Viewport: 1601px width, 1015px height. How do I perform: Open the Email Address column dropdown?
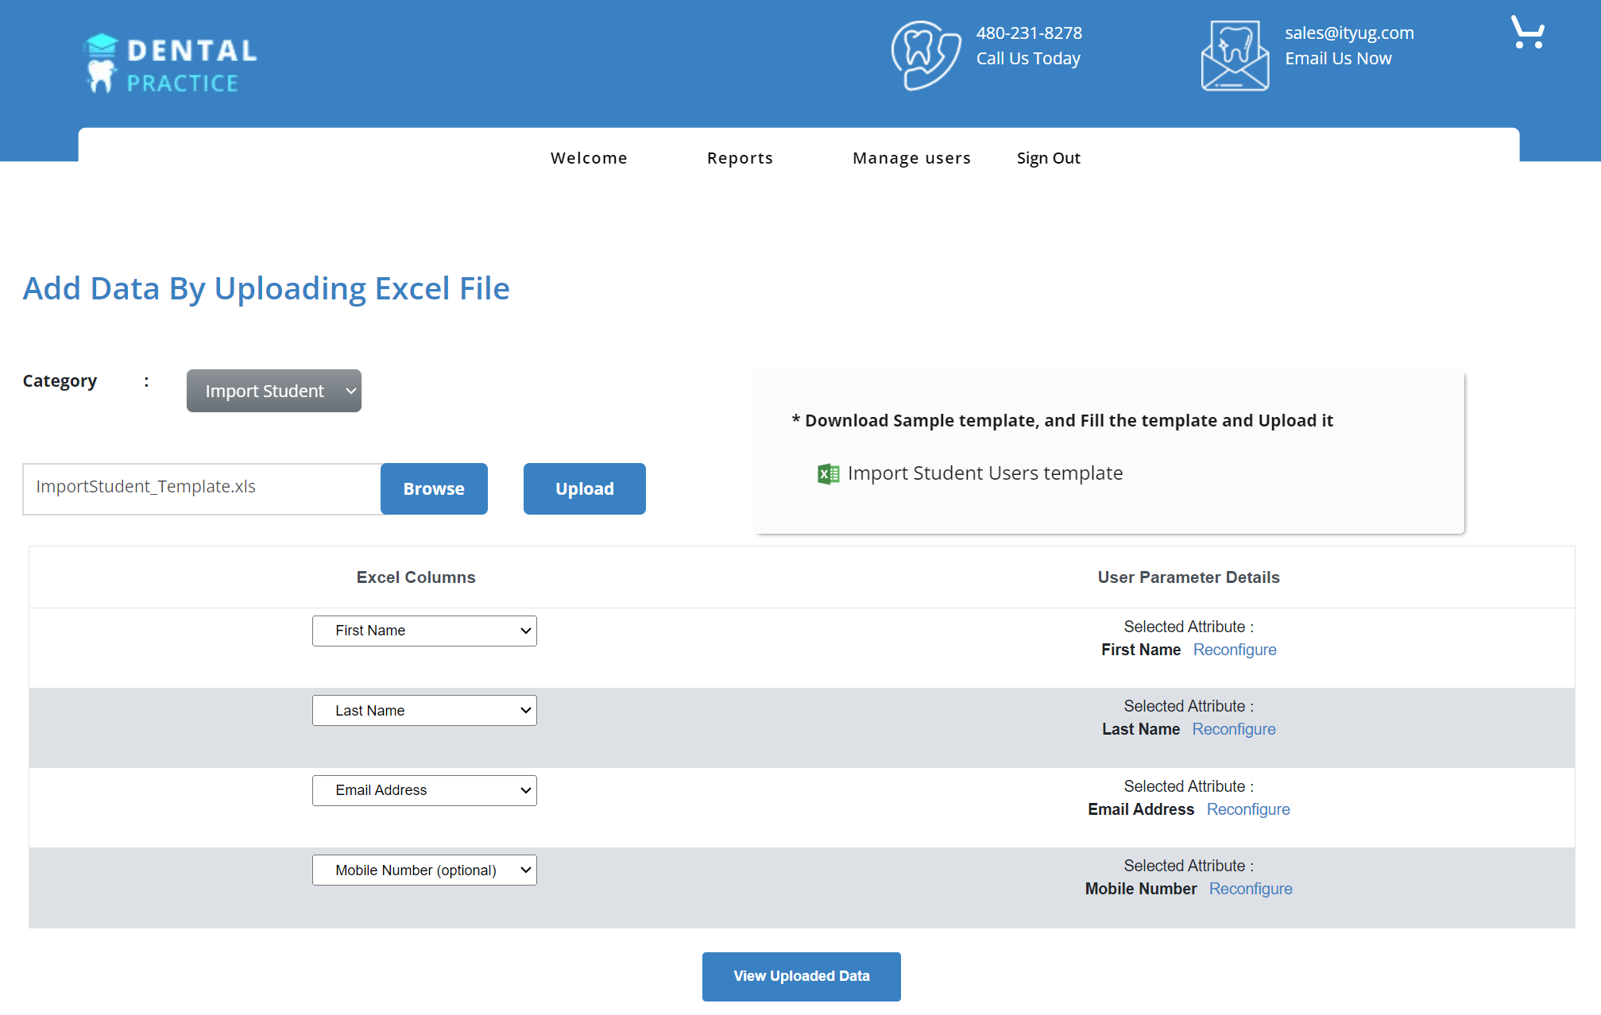[x=424, y=790]
